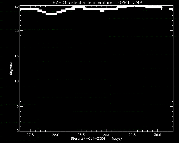Click the y-axis tick label 20
The height and width of the screenshot is (143, 179).
(17, 31)
